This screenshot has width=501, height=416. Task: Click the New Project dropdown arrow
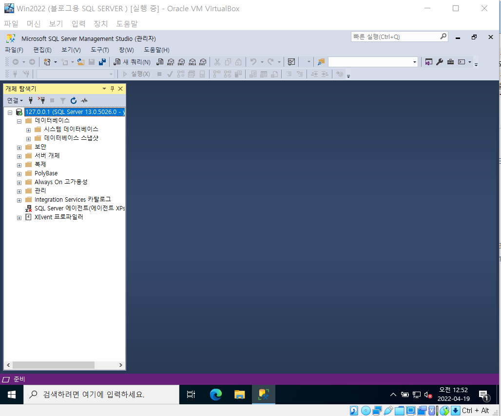point(55,62)
